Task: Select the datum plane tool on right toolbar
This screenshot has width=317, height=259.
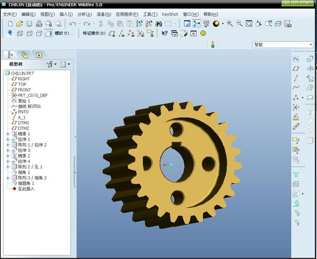Action: tap(296, 68)
